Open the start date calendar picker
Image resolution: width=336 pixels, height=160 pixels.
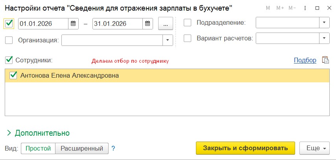[73, 24]
